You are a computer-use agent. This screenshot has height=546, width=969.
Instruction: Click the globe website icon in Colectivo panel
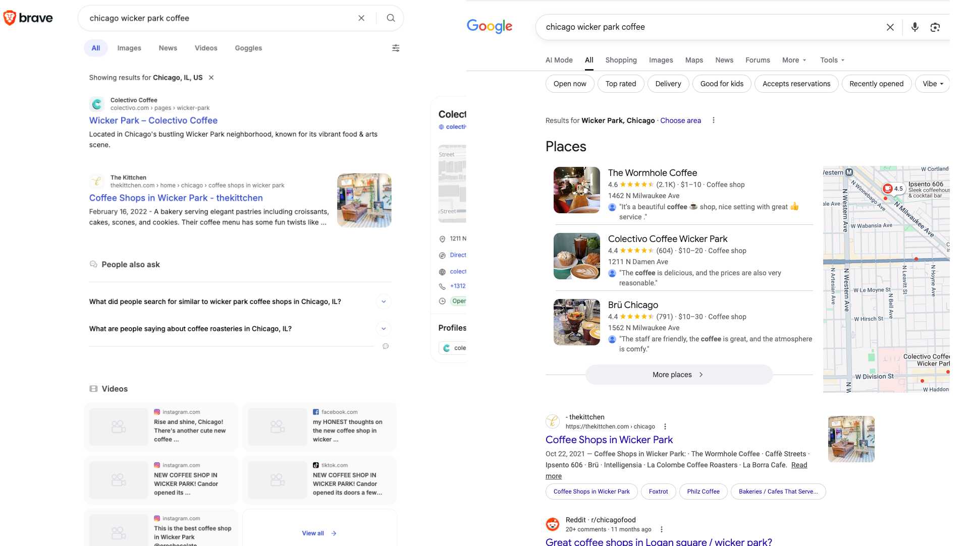coord(442,272)
